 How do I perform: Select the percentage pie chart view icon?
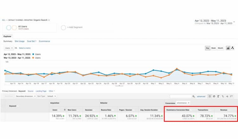[214, 96]
